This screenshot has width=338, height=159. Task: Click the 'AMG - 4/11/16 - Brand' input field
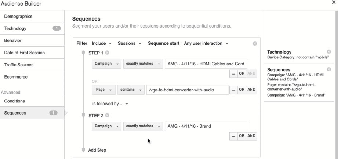[206, 126]
